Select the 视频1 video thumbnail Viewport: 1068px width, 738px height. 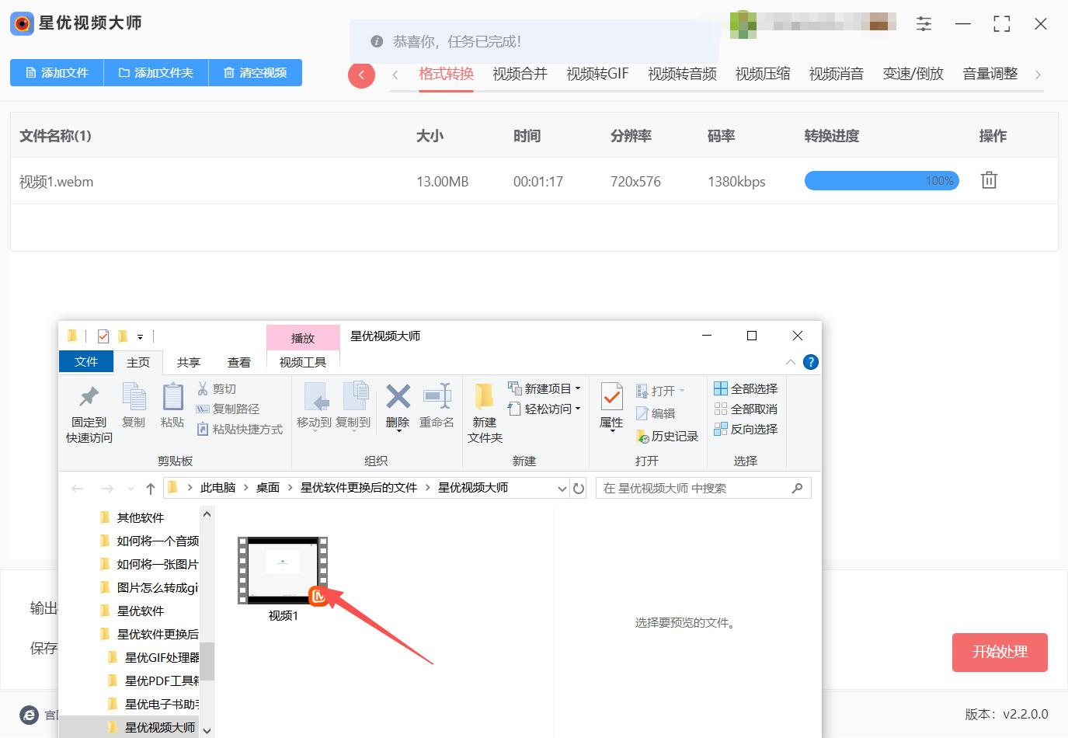tap(283, 571)
